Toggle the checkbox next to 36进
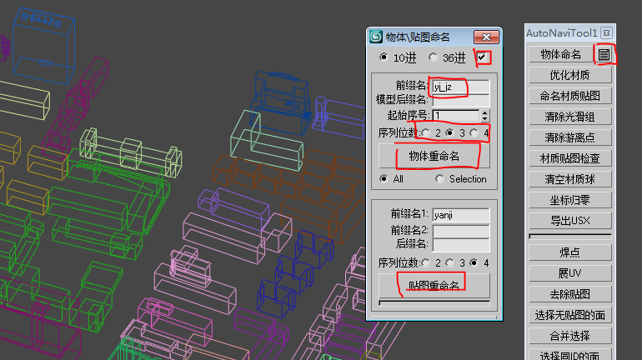This screenshot has height=360, width=642. click(x=482, y=57)
